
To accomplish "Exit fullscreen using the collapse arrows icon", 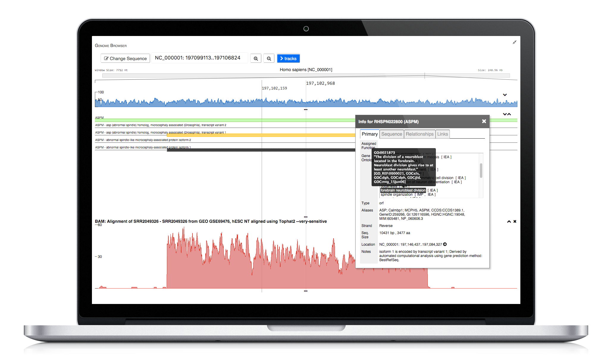I will 514,42.
